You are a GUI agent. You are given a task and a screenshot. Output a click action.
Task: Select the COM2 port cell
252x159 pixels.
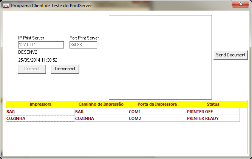coord(157,118)
